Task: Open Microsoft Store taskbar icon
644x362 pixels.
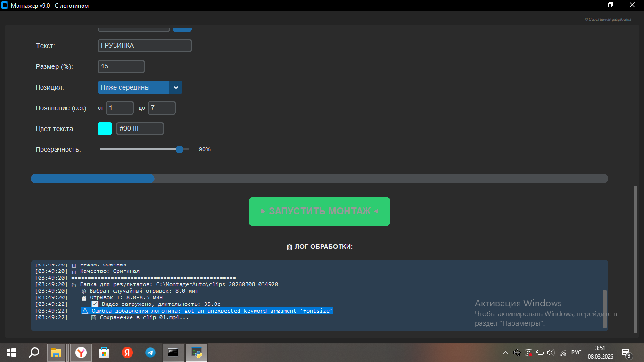Action: coord(104,353)
